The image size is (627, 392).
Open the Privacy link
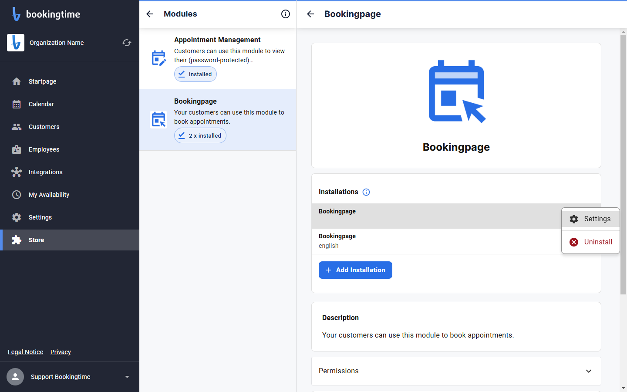[x=61, y=352]
